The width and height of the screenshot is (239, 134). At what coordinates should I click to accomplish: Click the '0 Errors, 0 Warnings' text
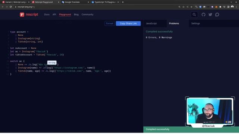pyautogui.click(x=159, y=38)
